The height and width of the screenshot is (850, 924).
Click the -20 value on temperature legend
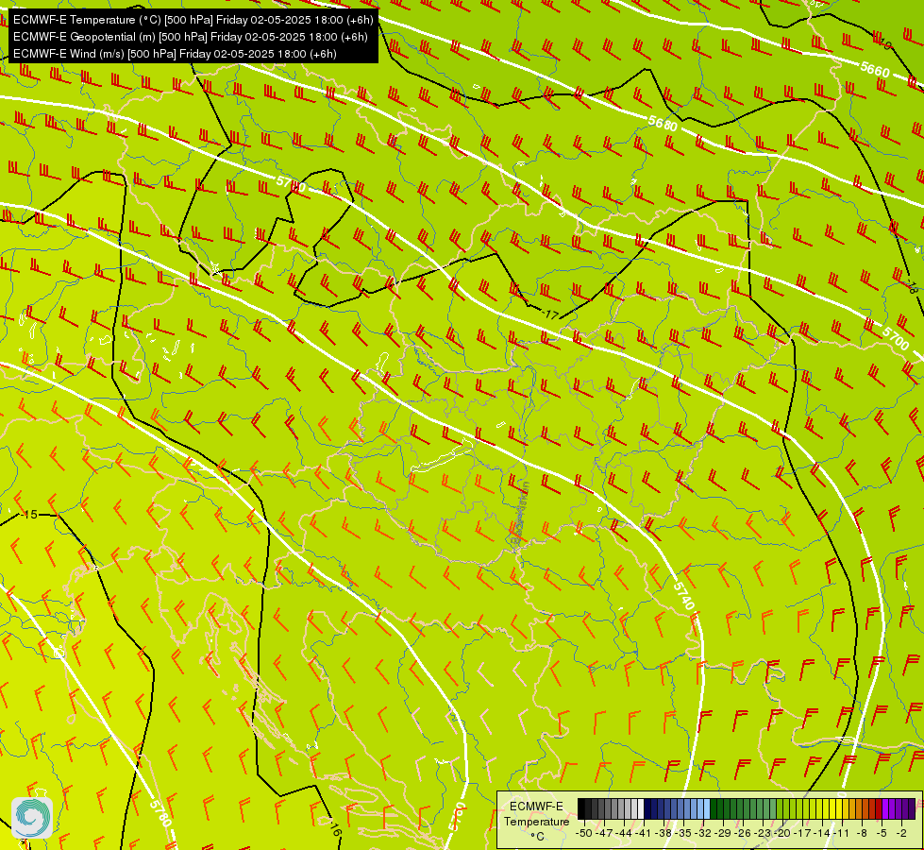782,833
